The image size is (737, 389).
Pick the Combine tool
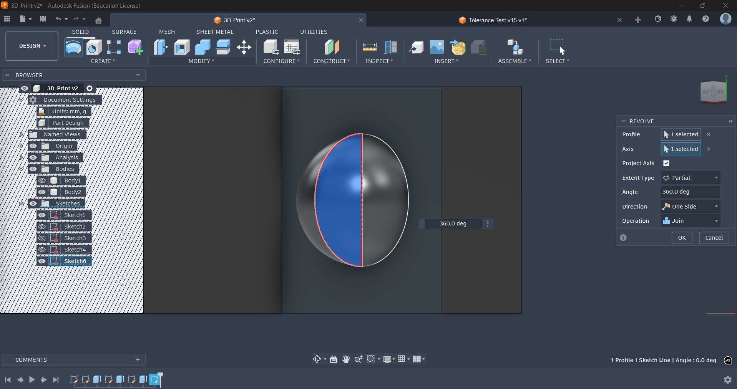tap(203, 47)
